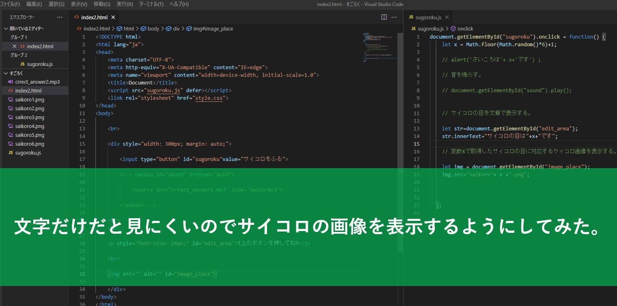Click body in the breadcrumb path
This screenshot has width=617, height=306.
(153, 29)
